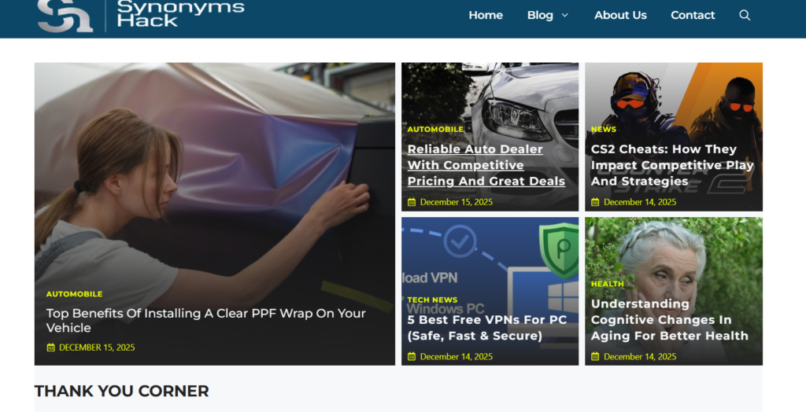Open the search magnifier icon
Screen dimensions: 806x412
745,15
